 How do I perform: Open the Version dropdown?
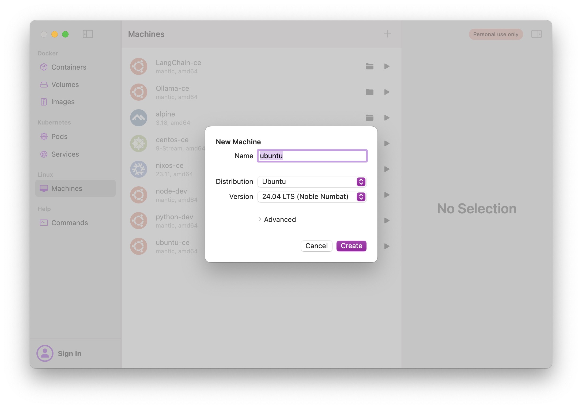click(x=312, y=197)
